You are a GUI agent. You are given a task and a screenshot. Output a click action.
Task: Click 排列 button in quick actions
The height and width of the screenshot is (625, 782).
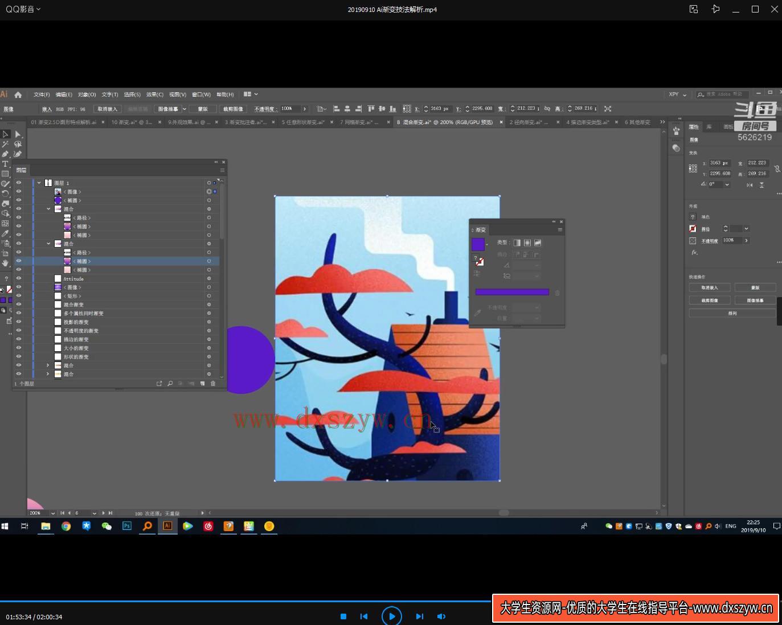tap(732, 313)
